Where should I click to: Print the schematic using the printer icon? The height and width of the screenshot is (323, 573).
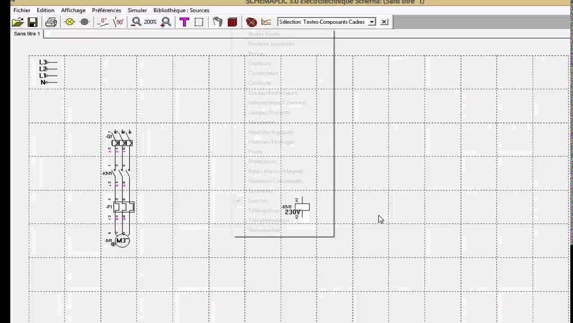pos(51,22)
